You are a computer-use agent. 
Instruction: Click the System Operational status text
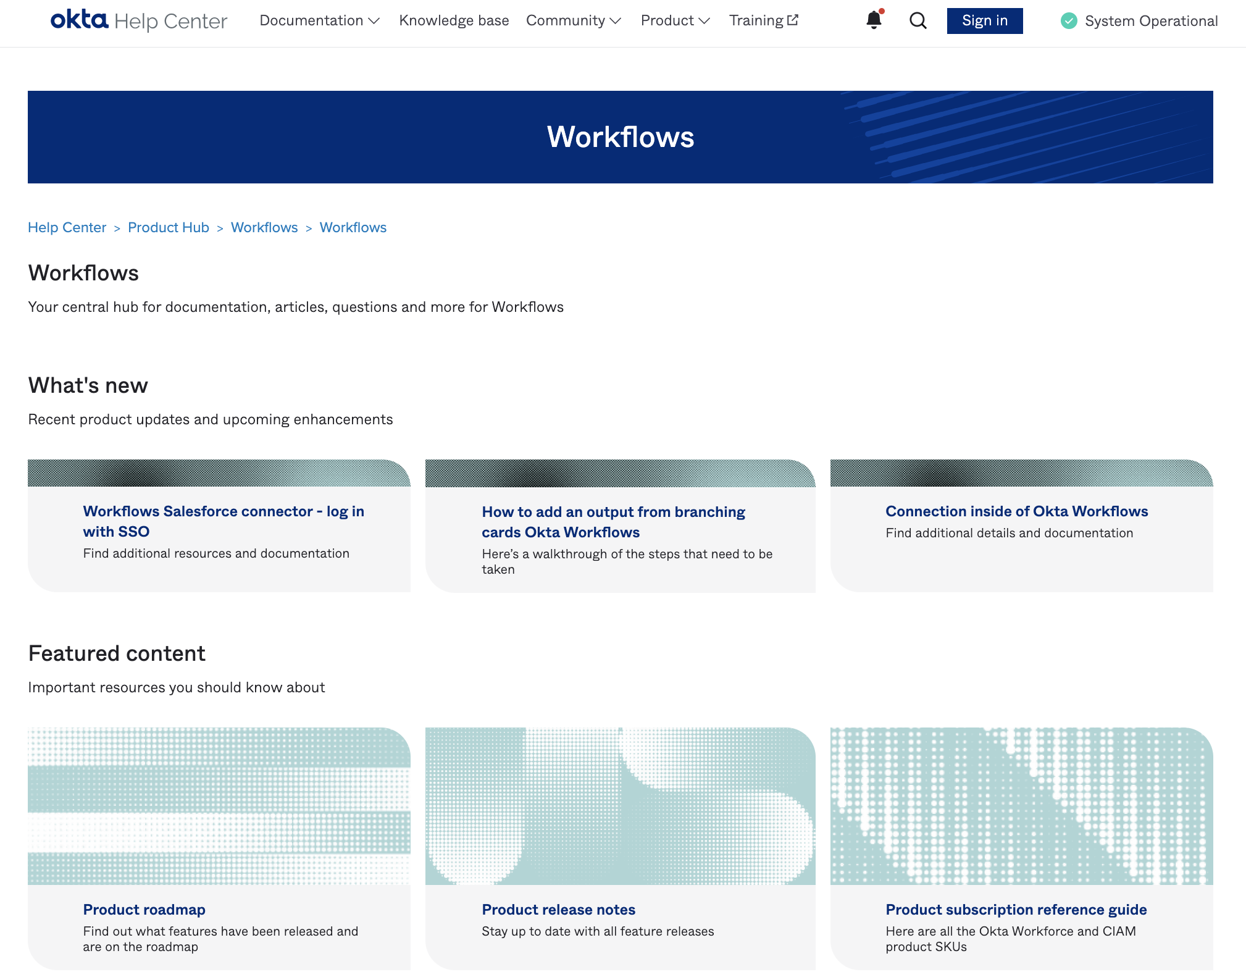point(1151,21)
